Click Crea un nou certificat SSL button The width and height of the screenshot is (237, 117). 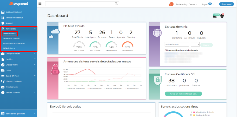183,94
